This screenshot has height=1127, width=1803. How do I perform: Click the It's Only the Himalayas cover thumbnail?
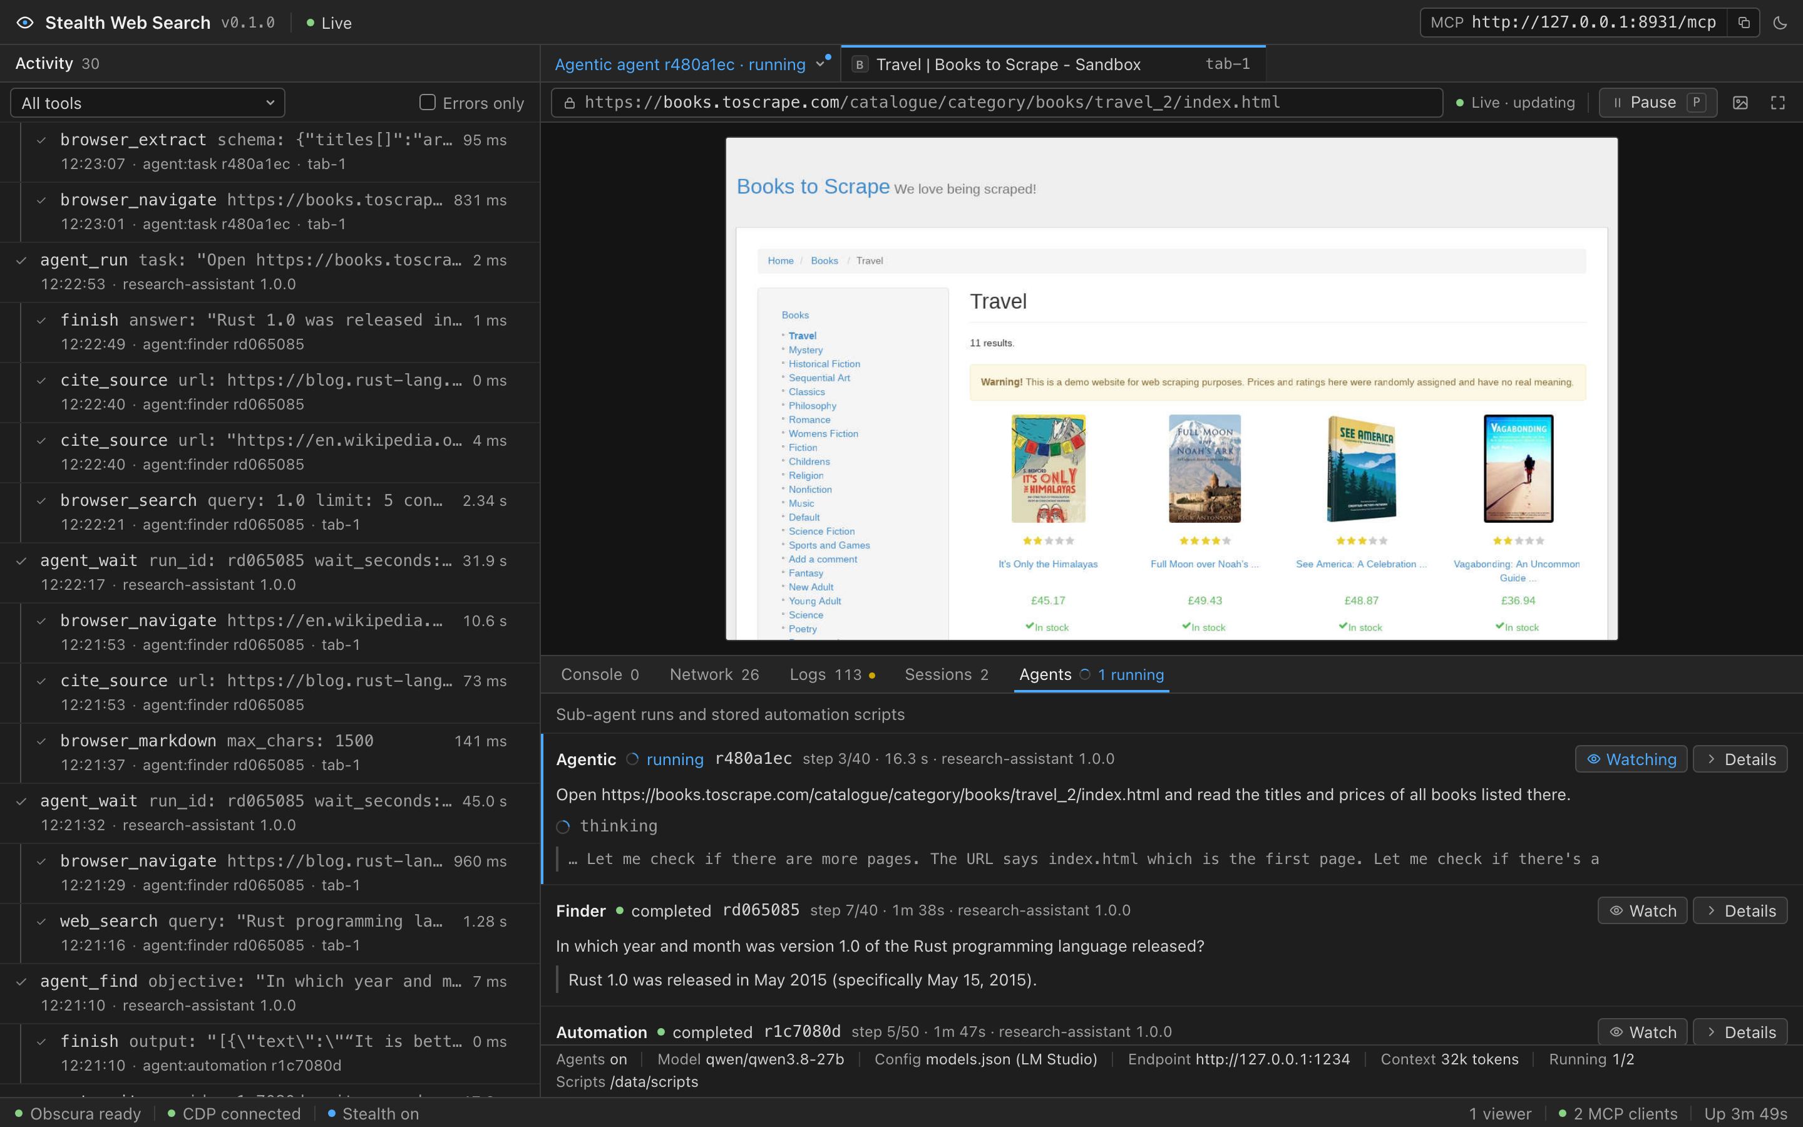pyautogui.click(x=1048, y=468)
